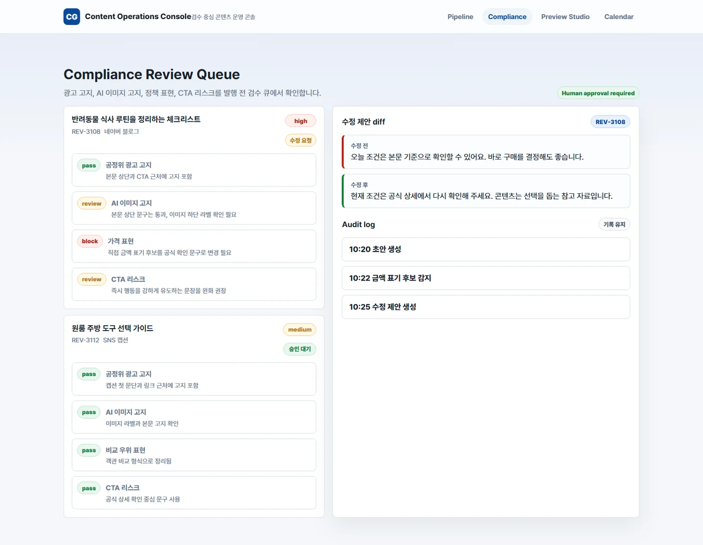Image resolution: width=703 pixels, height=545 pixels.
Task: Click the review pill beside AI 이미지 고지
Action: pos(92,204)
